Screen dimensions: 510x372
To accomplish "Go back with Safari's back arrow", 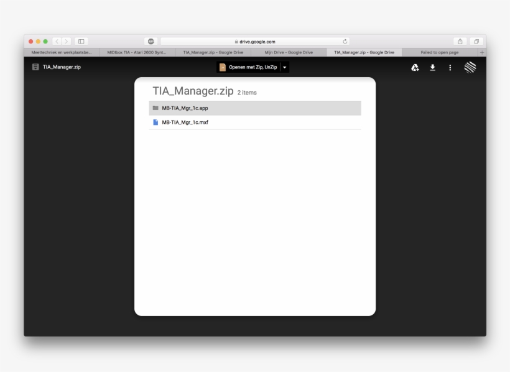I will pos(57,42).
